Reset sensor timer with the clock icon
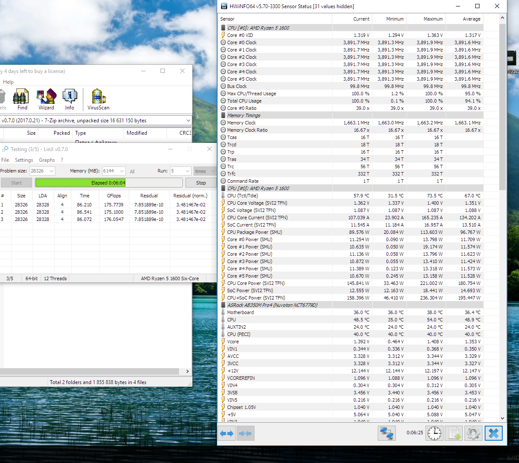This screenshot has width=519, height=463. [x=434, y=433]
